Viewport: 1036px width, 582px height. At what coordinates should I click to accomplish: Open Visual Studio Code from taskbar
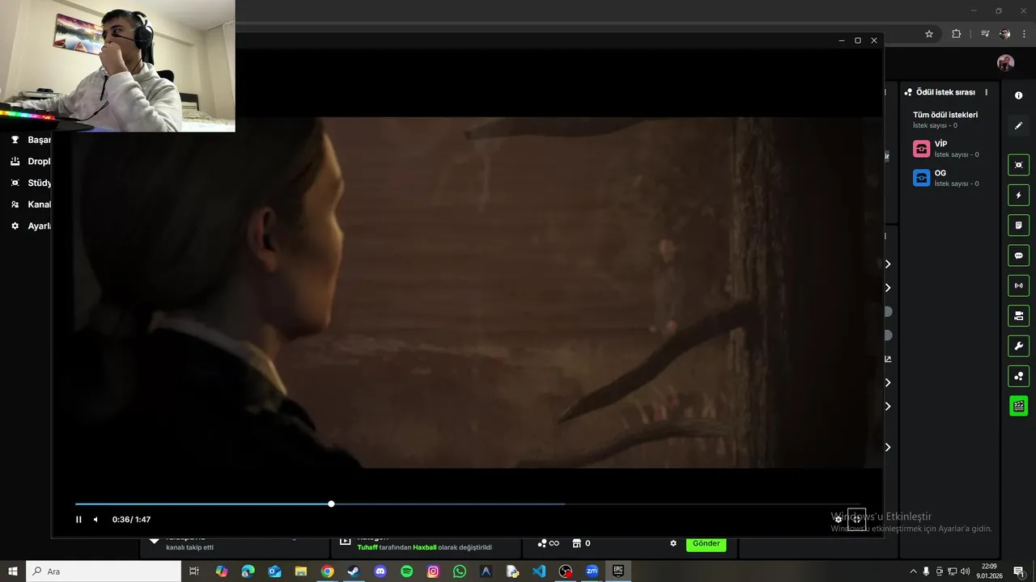(539, 571)
